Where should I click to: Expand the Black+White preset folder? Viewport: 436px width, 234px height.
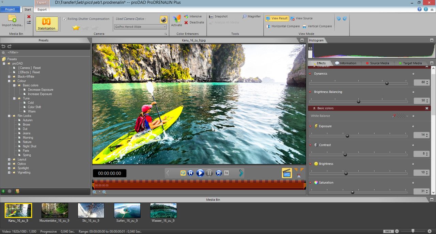click(9, 77)
